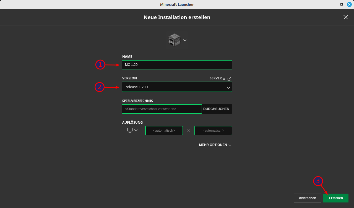Screen dimensions: 354x208
Task: Select the resolution width field
Action: 164,131
